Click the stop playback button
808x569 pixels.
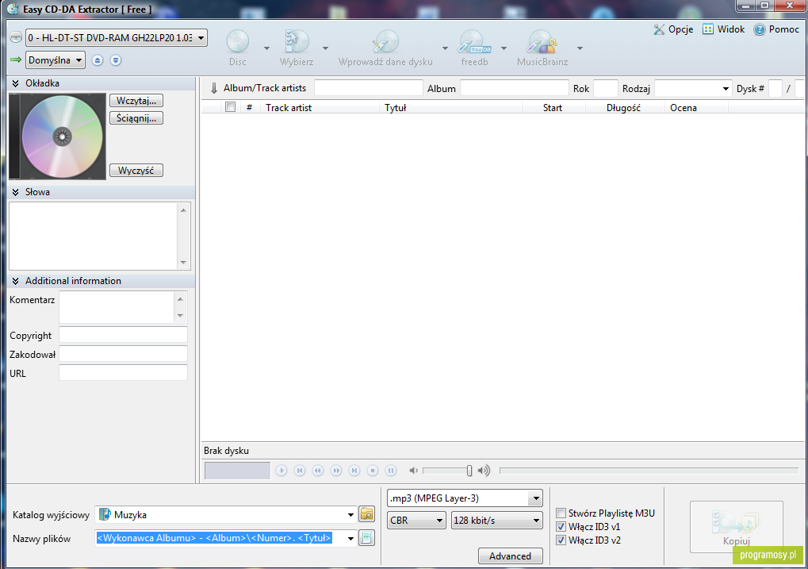(373, 471)
